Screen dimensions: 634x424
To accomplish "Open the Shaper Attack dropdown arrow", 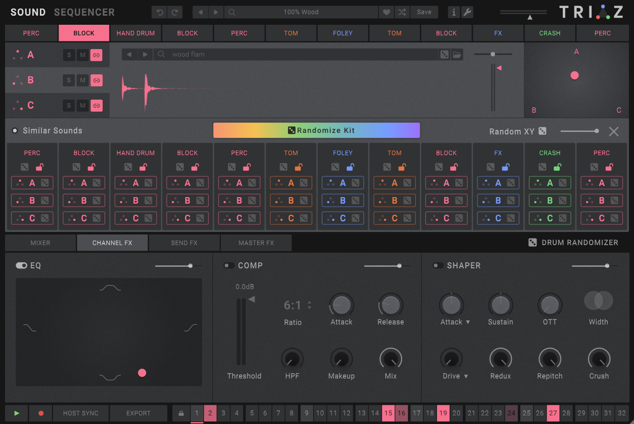I will 468,322.
